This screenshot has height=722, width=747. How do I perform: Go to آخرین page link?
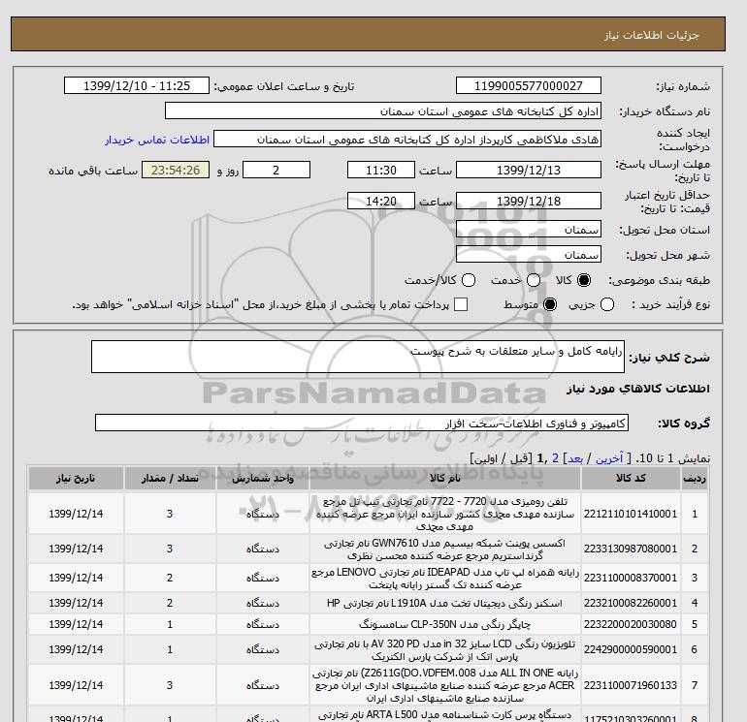(609, 458)
